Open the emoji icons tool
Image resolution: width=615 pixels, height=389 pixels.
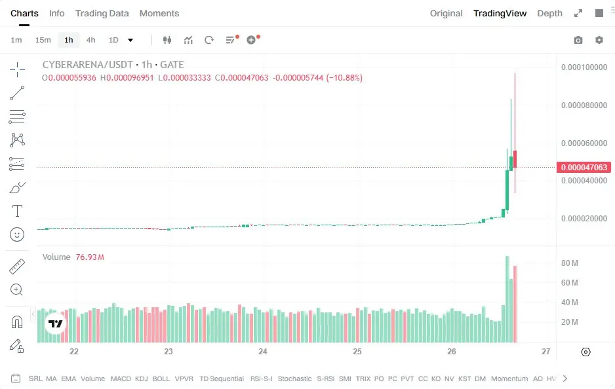pos(17,234)
